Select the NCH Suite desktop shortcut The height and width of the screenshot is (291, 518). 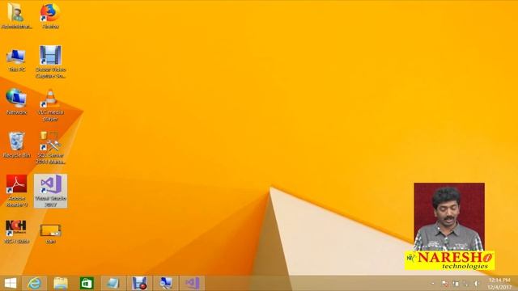(16, 232)
